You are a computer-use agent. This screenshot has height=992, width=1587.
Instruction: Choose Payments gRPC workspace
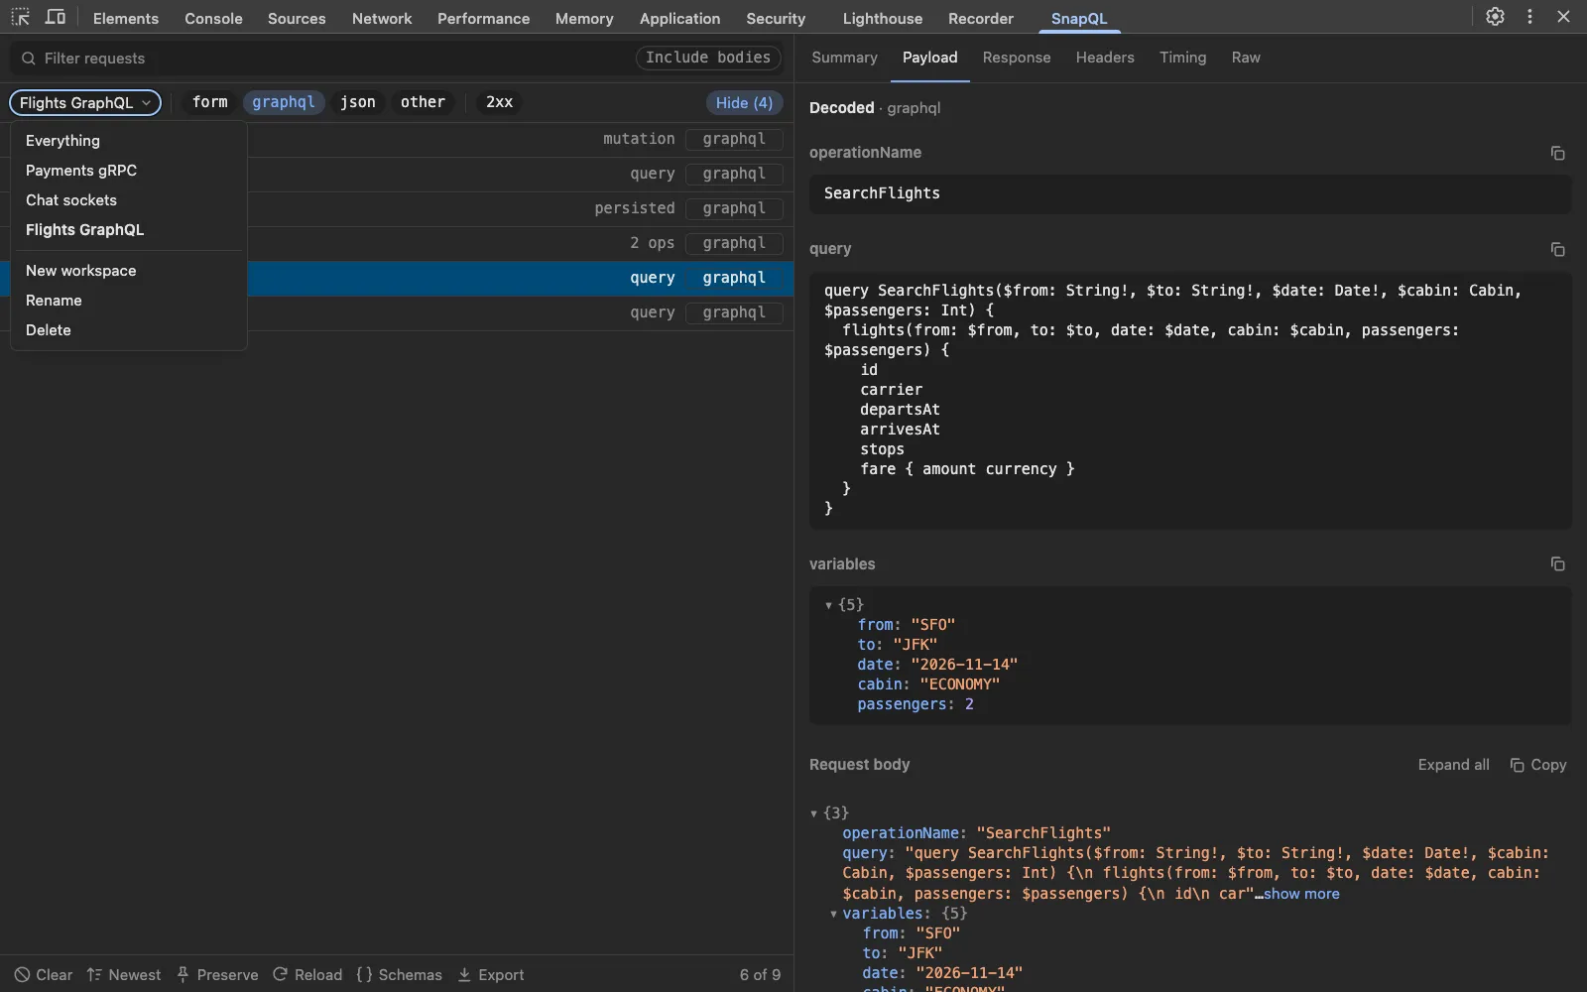(128, 171)
